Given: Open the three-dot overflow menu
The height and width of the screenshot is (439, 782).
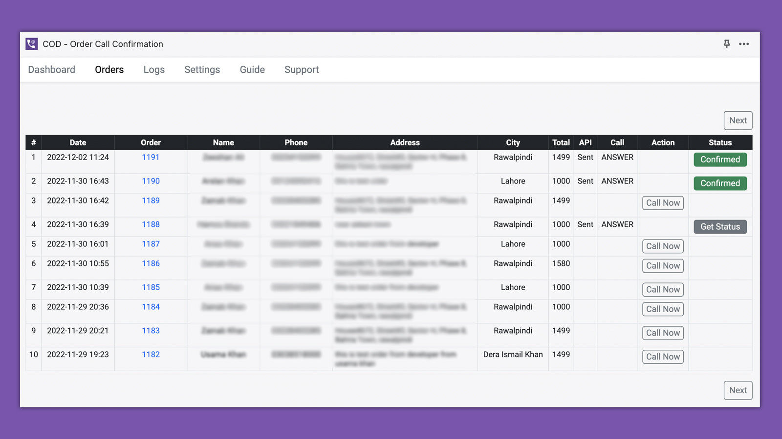Looking at the screenshot, I should click(744, 44).
